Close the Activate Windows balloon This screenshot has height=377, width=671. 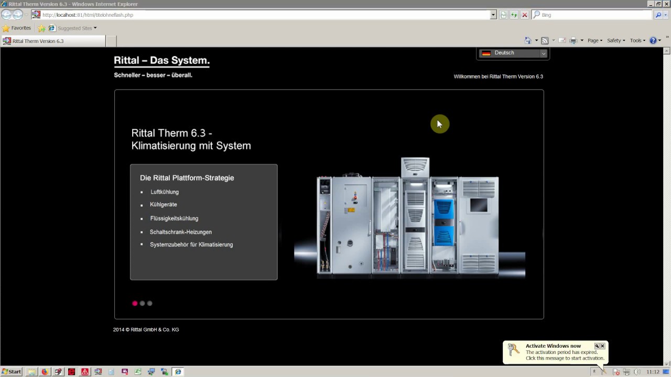click(602, 346)
